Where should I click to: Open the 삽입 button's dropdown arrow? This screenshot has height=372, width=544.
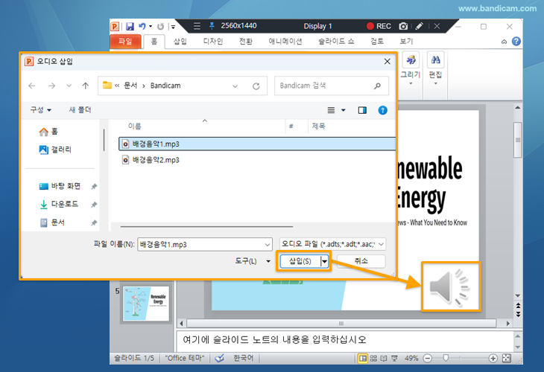(x=324, y=261)
